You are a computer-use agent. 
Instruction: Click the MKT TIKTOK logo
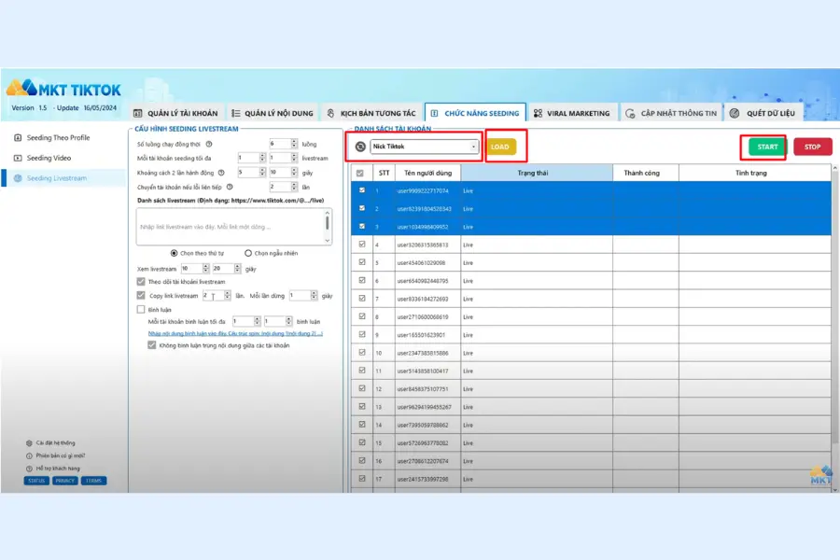[x=63, y=89]
